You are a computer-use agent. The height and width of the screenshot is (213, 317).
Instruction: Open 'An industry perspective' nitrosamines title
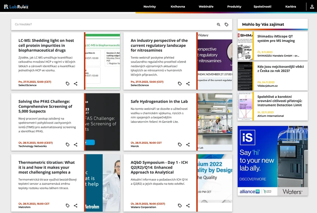pyautogui.click(x=159, y=45)
